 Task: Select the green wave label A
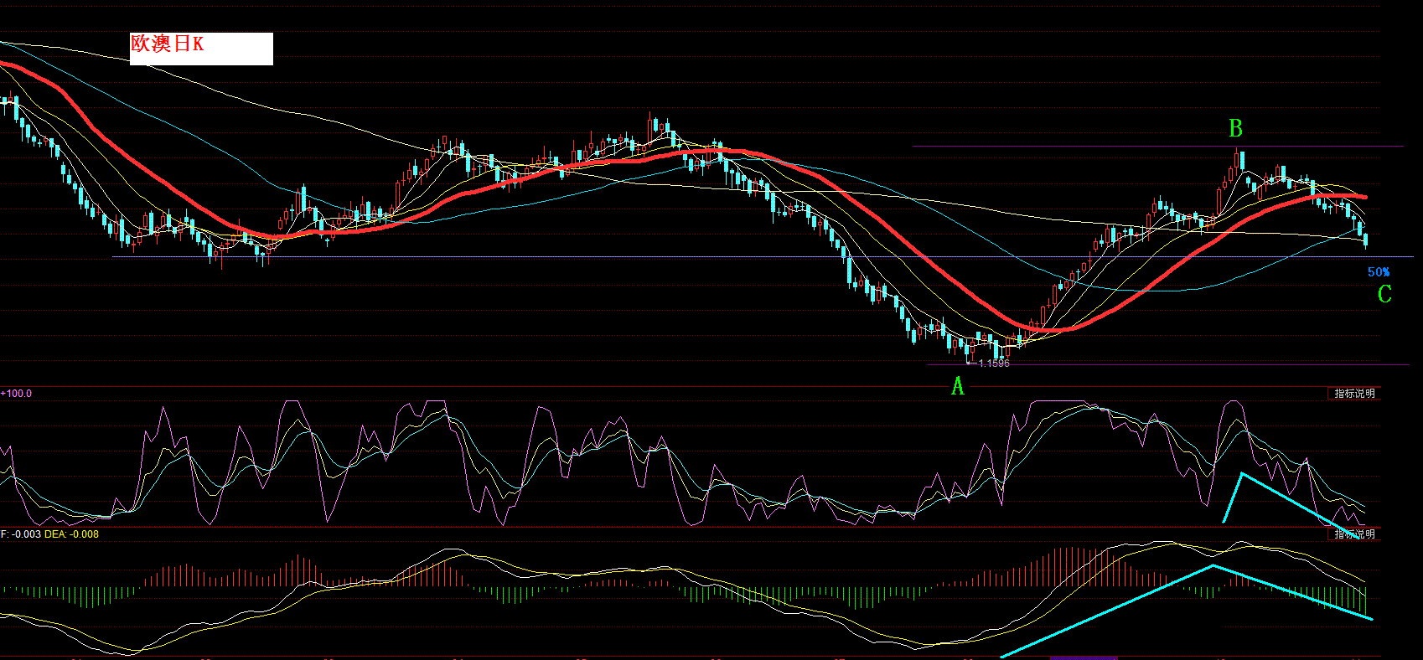(958, 386)
